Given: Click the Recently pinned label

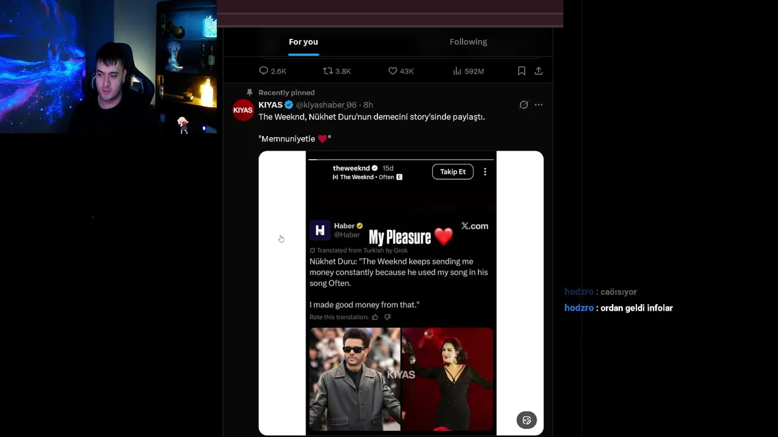Looking at the screenshot, I should point(286,93).
